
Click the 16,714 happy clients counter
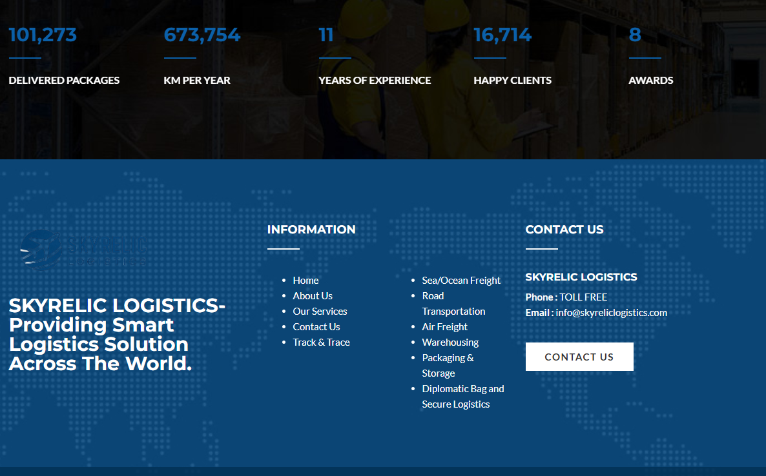click(502, 35)
